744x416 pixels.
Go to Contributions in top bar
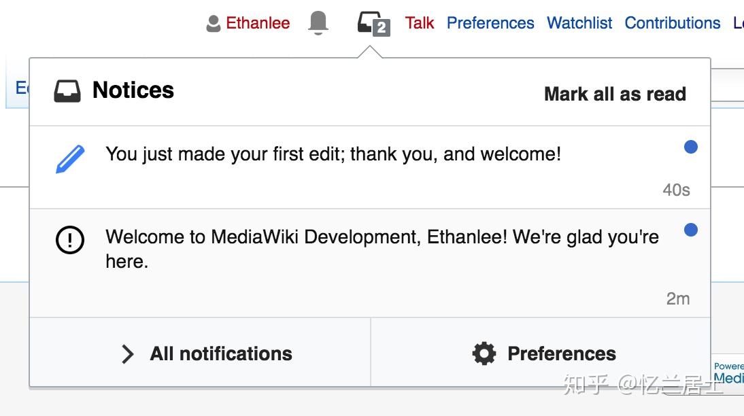tap(672, 23)
